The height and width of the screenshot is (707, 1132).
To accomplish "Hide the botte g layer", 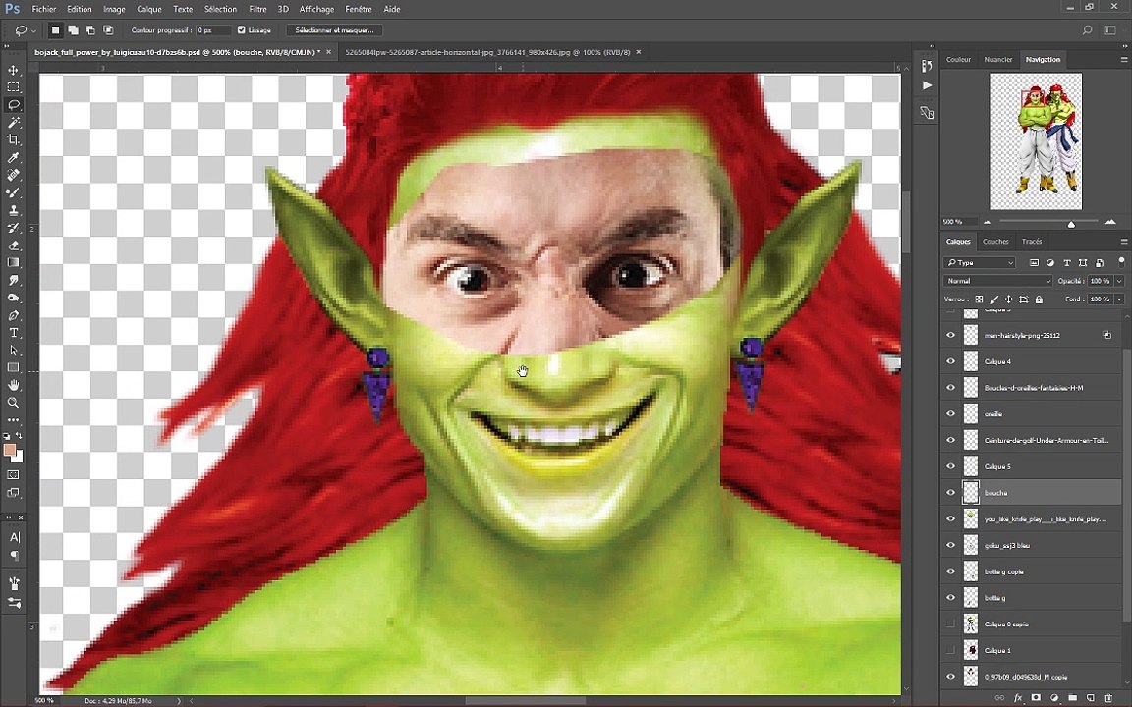I will [950, 598].
